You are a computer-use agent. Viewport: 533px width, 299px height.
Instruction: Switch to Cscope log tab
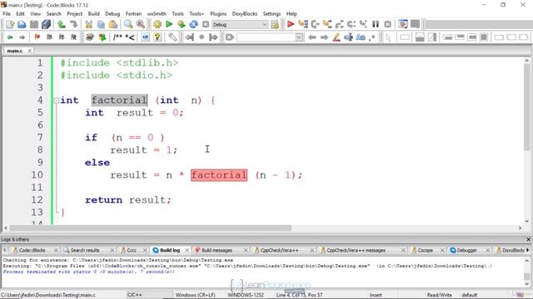pyautogui.click(x=425, y=250)
